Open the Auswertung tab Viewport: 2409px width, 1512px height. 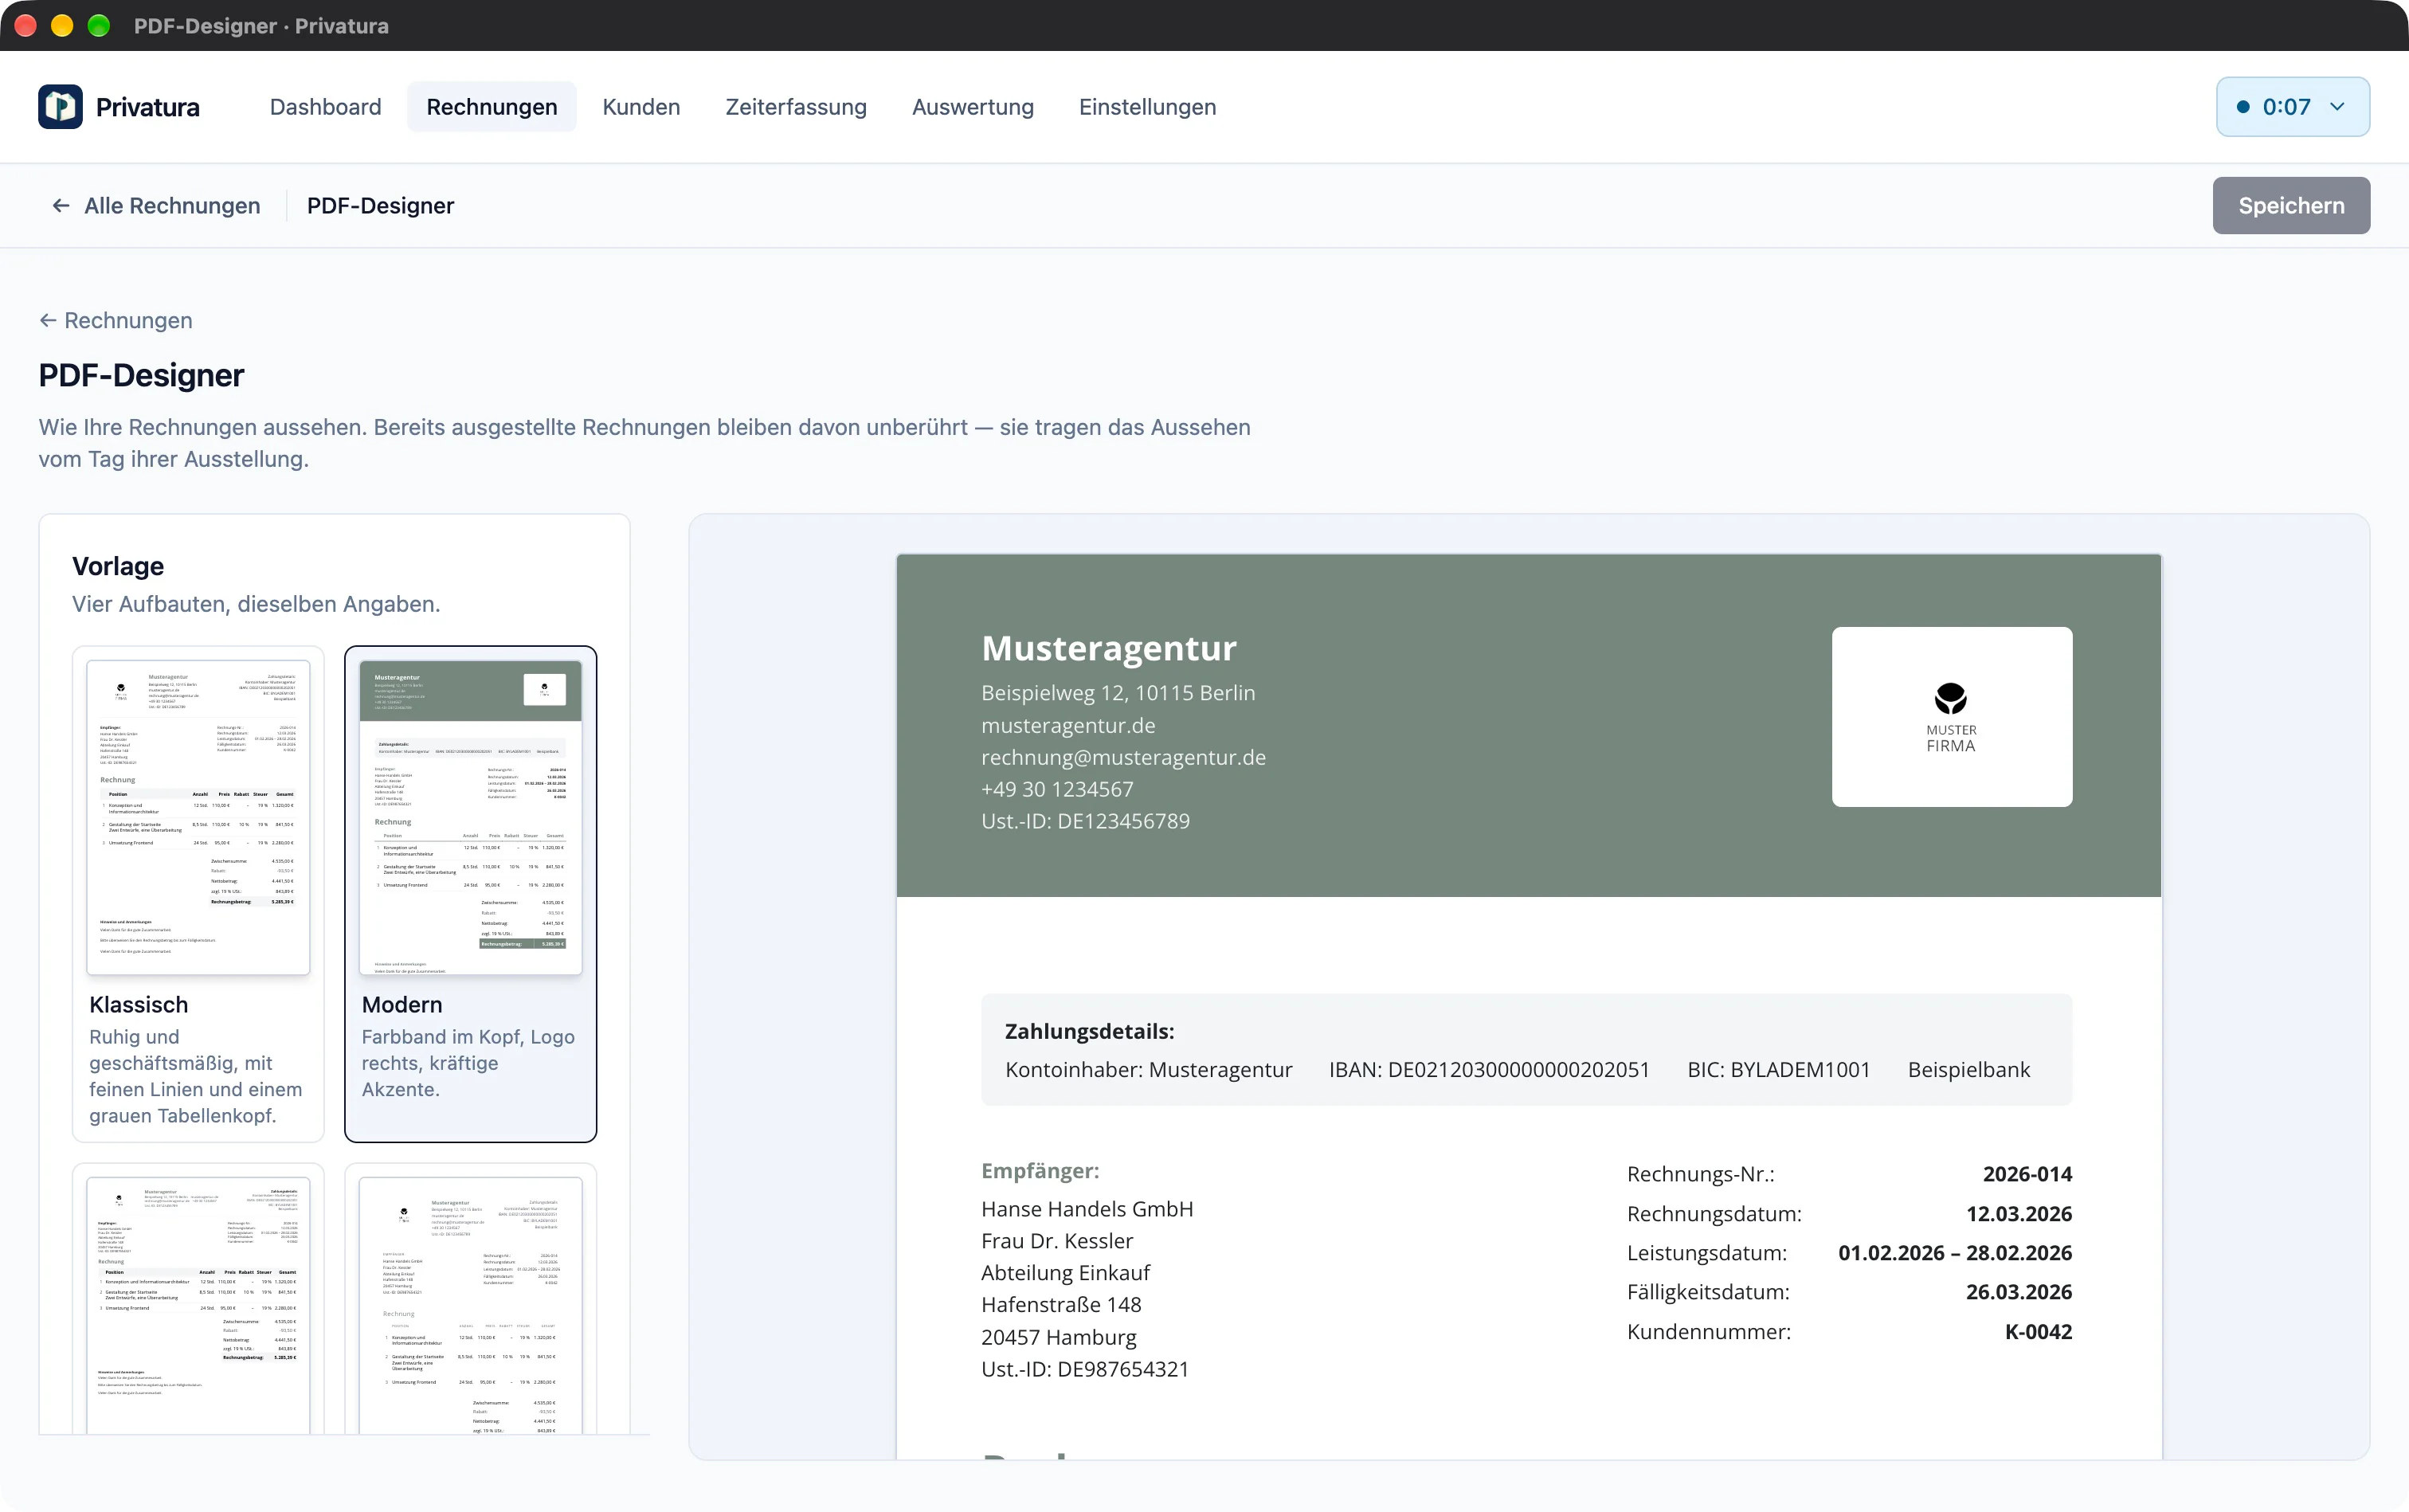tap(972, 107)
